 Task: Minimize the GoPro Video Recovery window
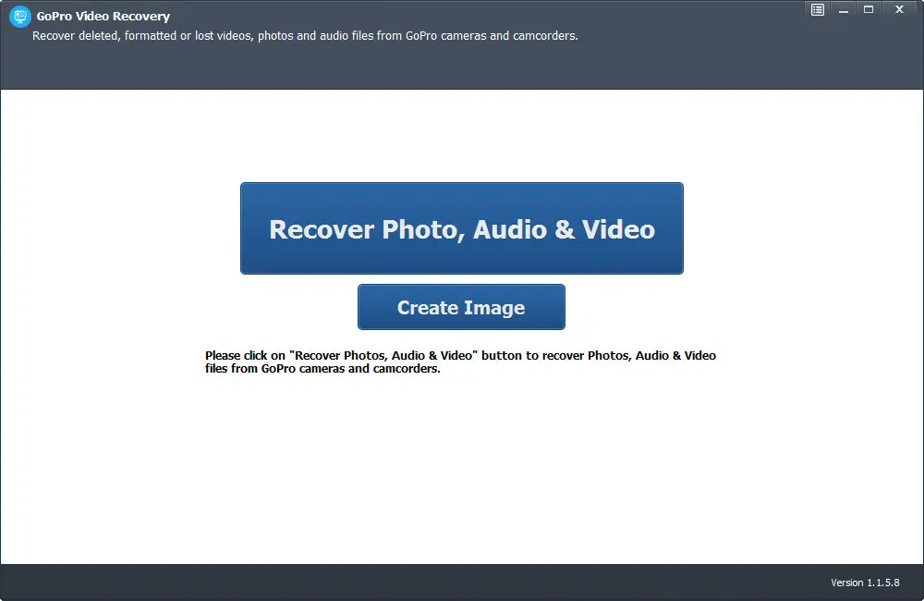point(844,9)
